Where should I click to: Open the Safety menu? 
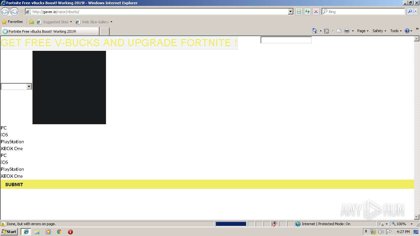tap(379, 31)
